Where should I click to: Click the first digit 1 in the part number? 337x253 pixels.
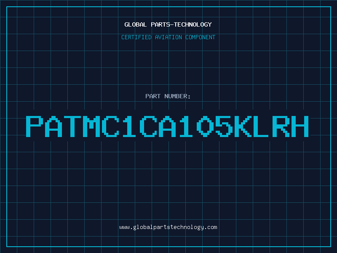(x=129, y=126)
